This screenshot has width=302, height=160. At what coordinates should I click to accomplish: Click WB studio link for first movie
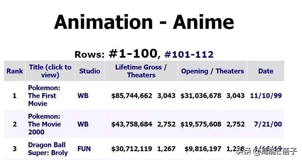83,96
